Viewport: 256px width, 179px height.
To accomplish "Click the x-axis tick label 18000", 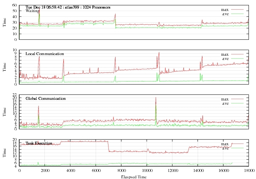I will click(x=249, y=171).
